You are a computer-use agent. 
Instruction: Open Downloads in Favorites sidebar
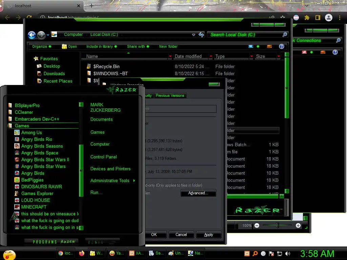pyautogui.click(x=51, y=73)
